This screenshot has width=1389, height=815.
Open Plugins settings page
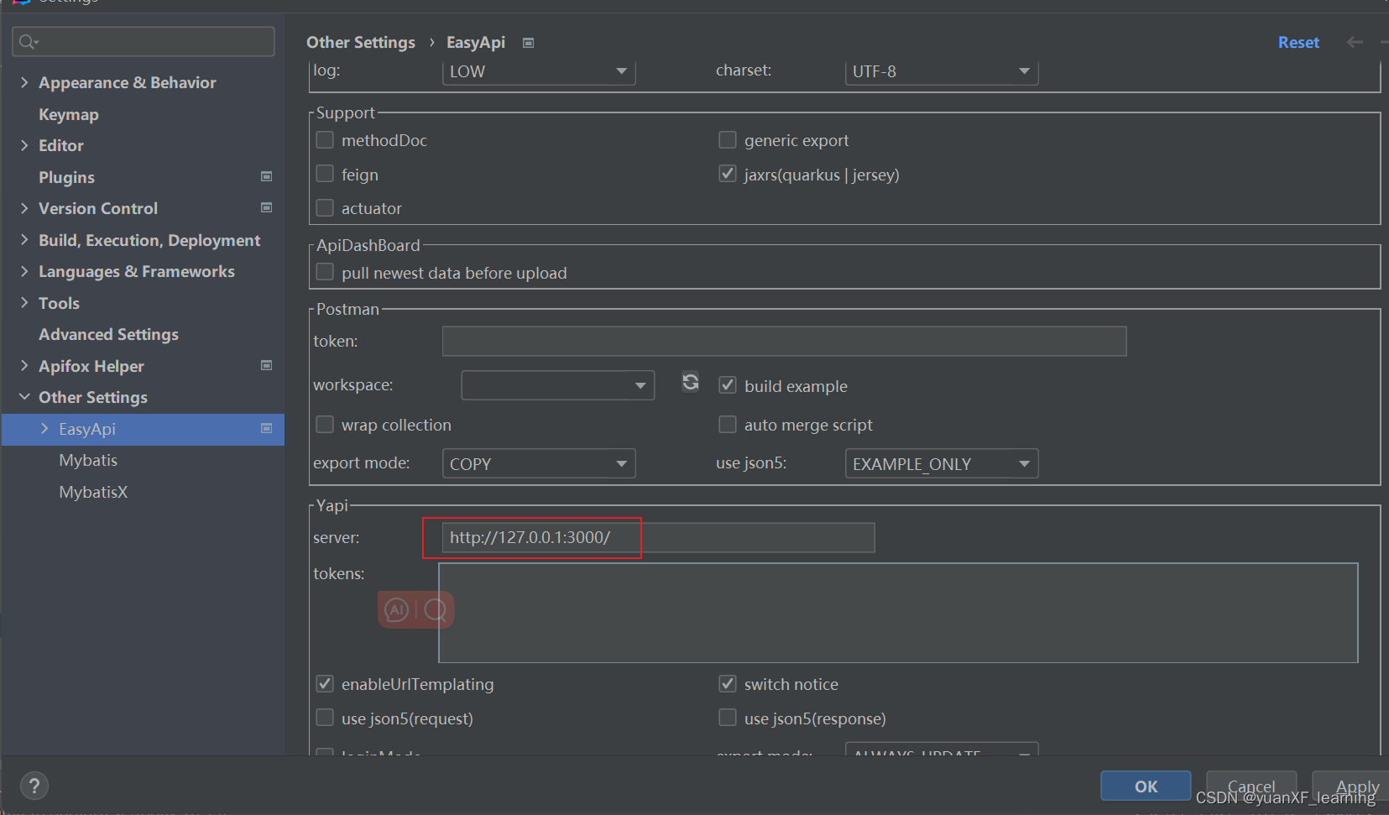[66, 177]
